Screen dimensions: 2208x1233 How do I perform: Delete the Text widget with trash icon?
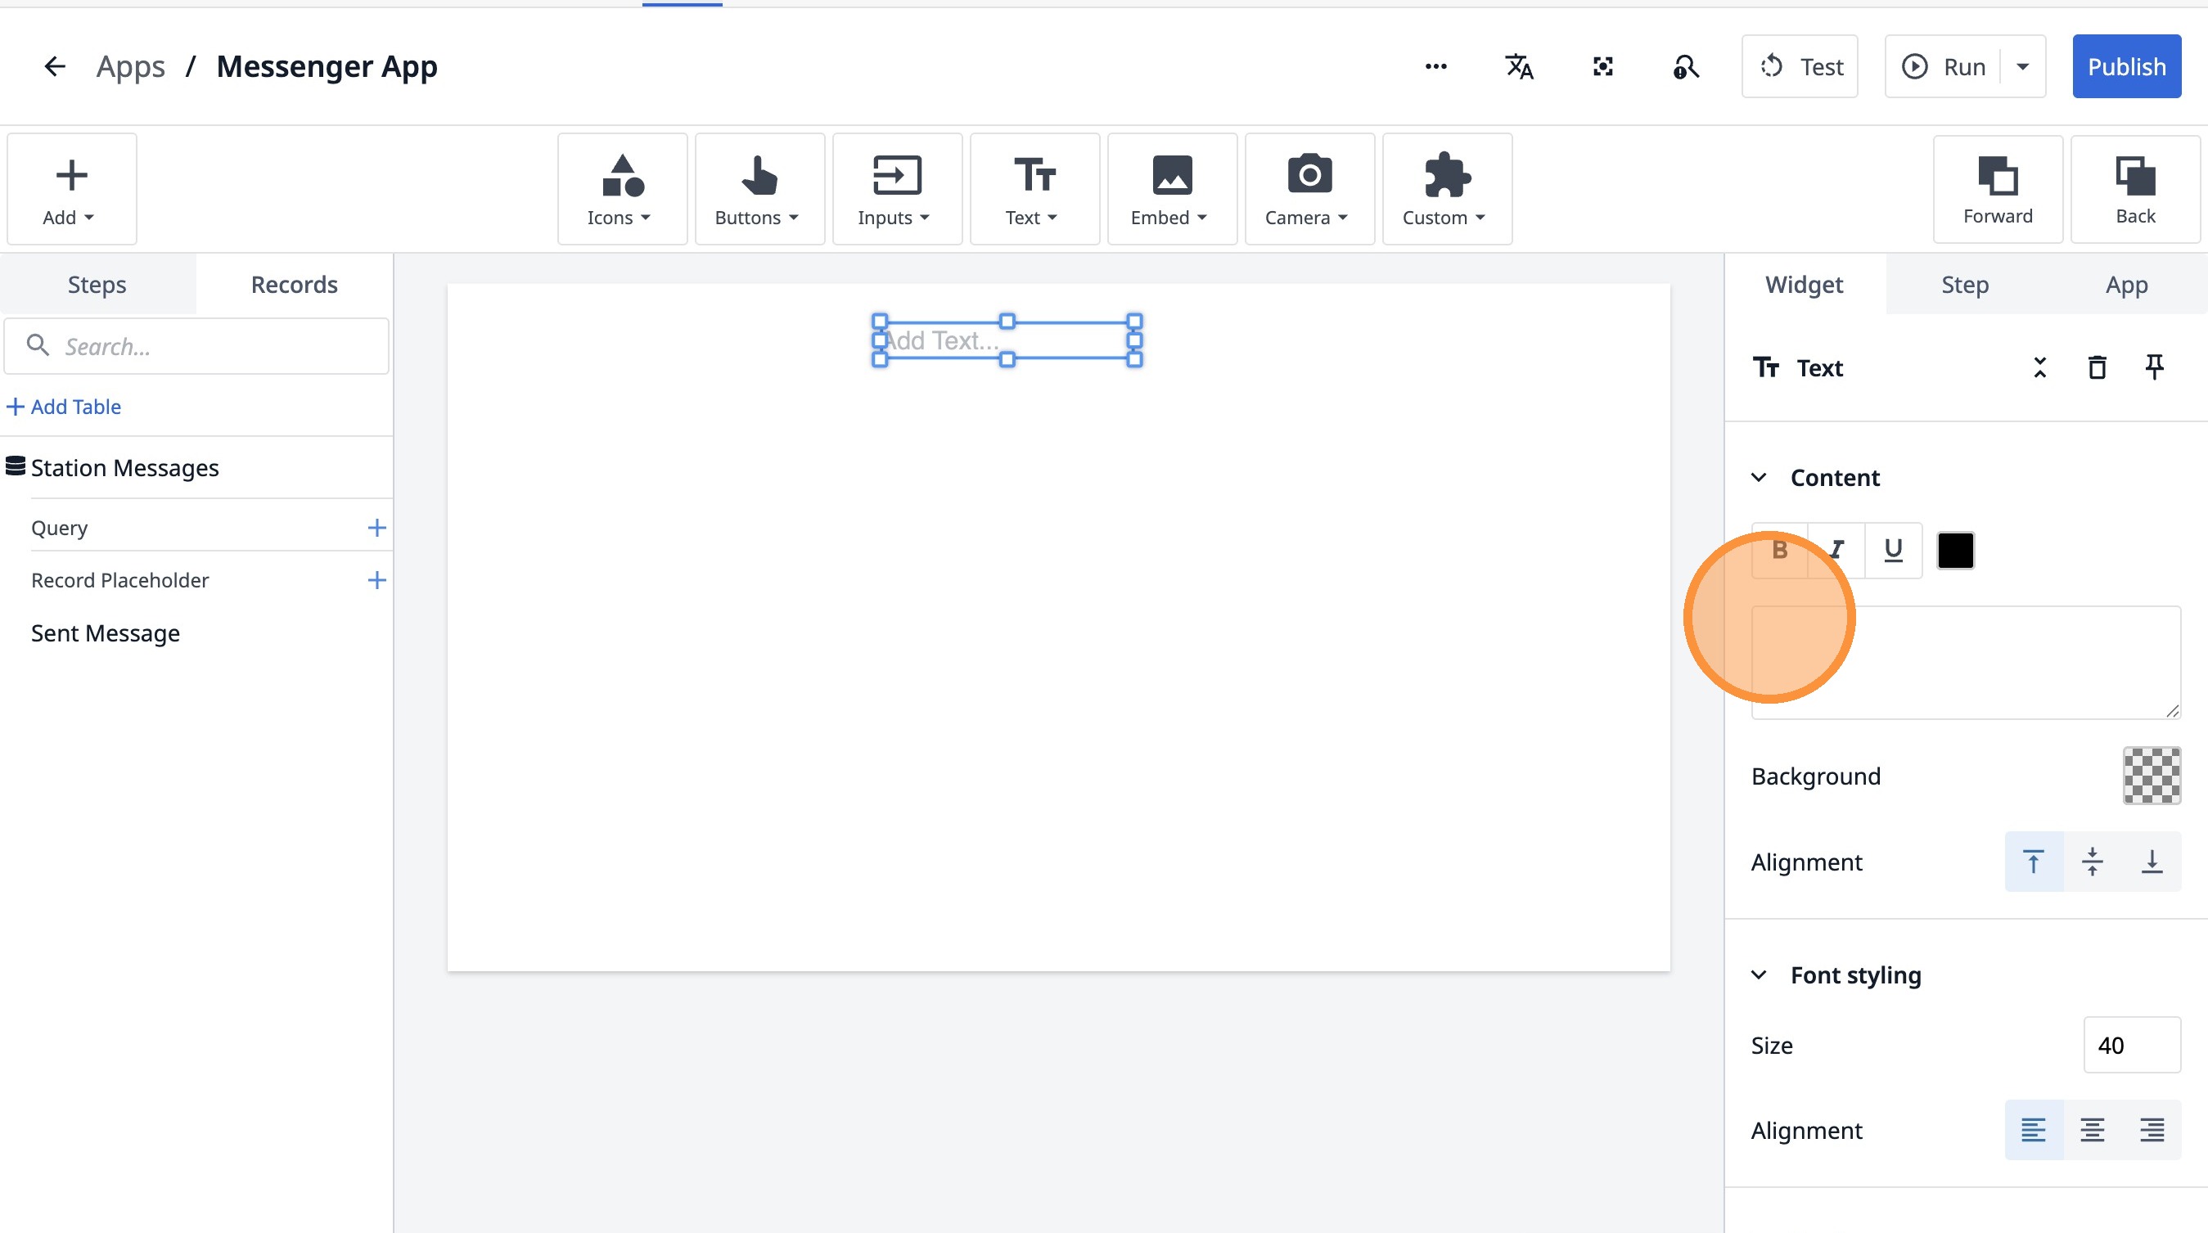[2097, 367]
